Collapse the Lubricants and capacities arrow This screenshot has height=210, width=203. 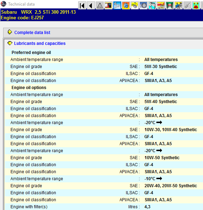(x=10, y=43)
